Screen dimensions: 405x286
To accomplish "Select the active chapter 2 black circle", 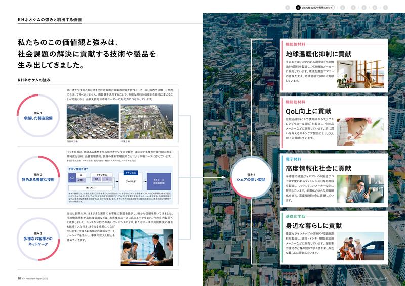I will [x=298, y=8].
